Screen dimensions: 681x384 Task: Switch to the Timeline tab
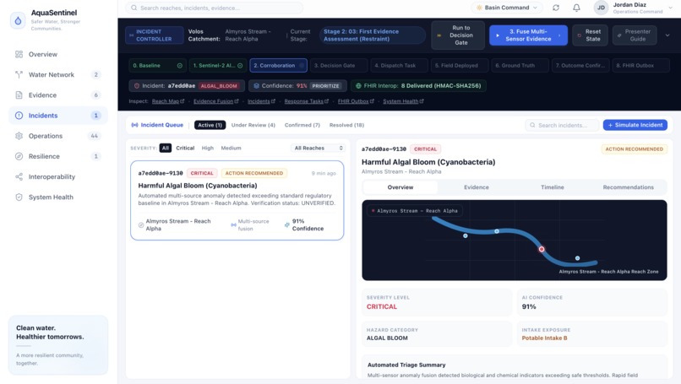tap(553, 187)
